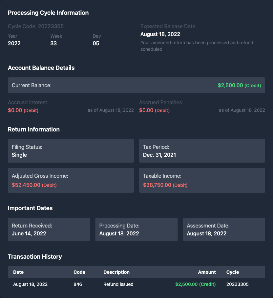Click the Code column header
273x298 pixels.
pos(79,272)
